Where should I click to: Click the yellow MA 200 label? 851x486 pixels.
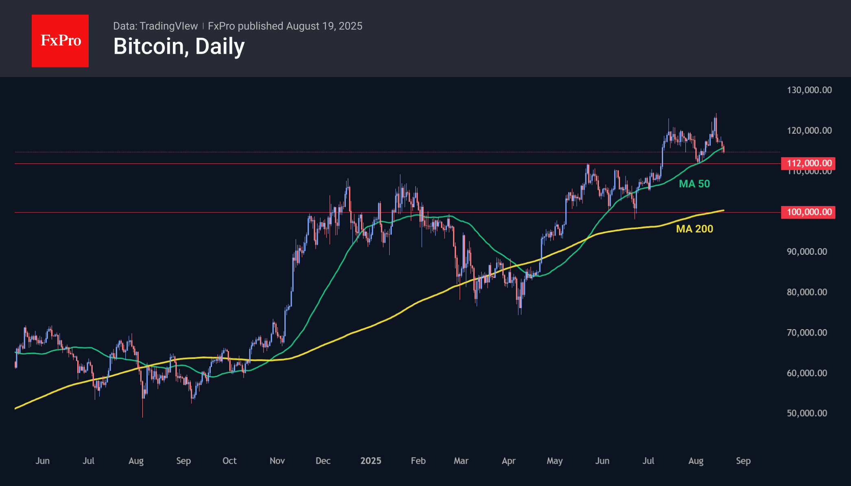(694, 229)
